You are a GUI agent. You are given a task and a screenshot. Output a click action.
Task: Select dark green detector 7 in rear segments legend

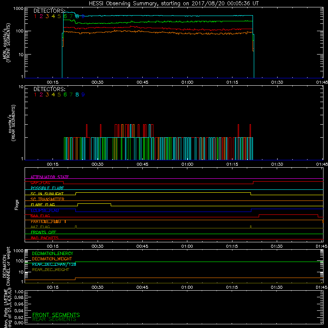[x=71, y=95]
